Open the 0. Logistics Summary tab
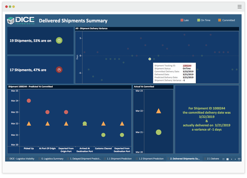Viewport: 247px width, 178px height. coord(53,159)
